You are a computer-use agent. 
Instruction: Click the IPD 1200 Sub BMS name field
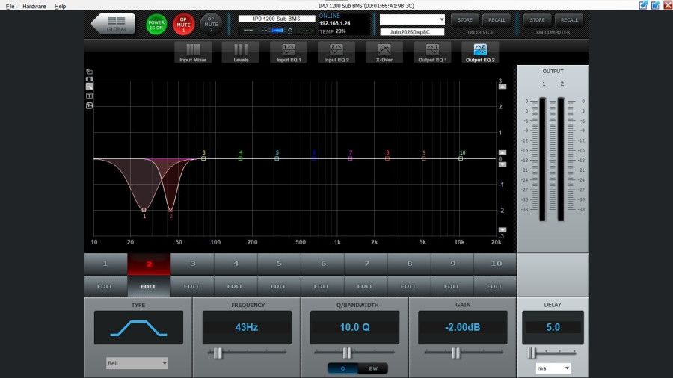277,19
